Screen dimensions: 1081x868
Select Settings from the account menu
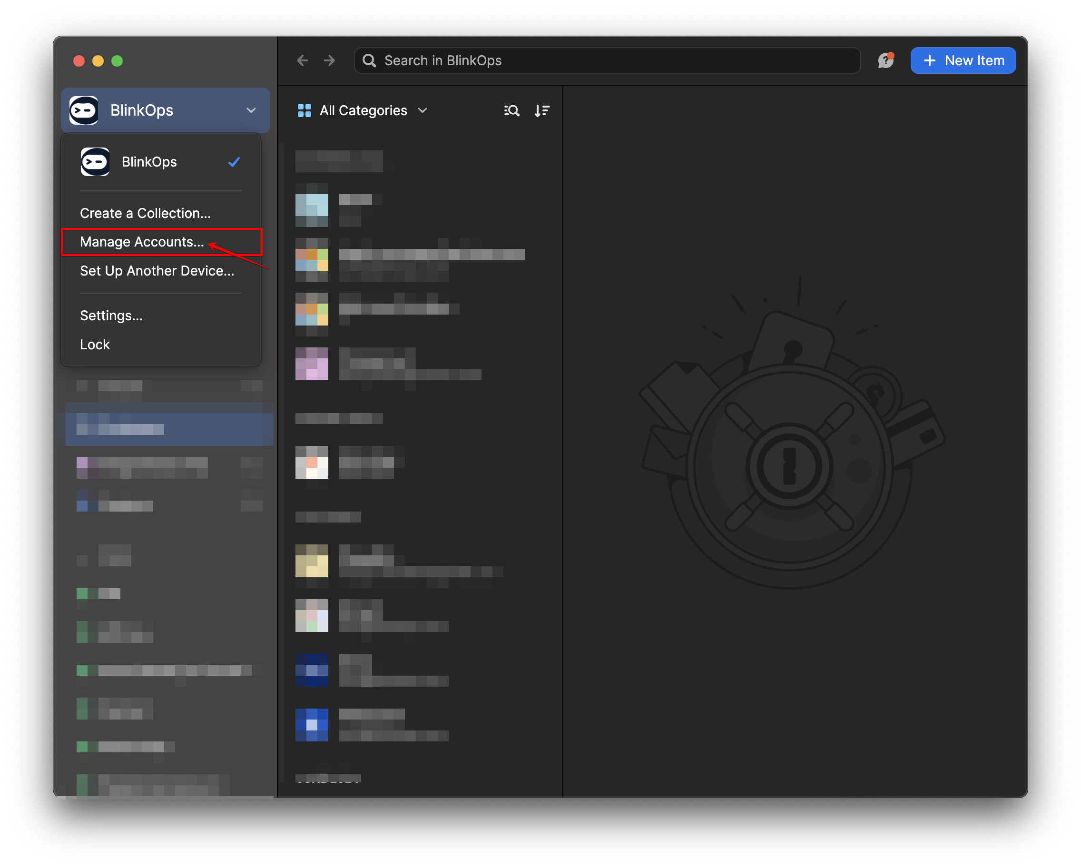111,316
